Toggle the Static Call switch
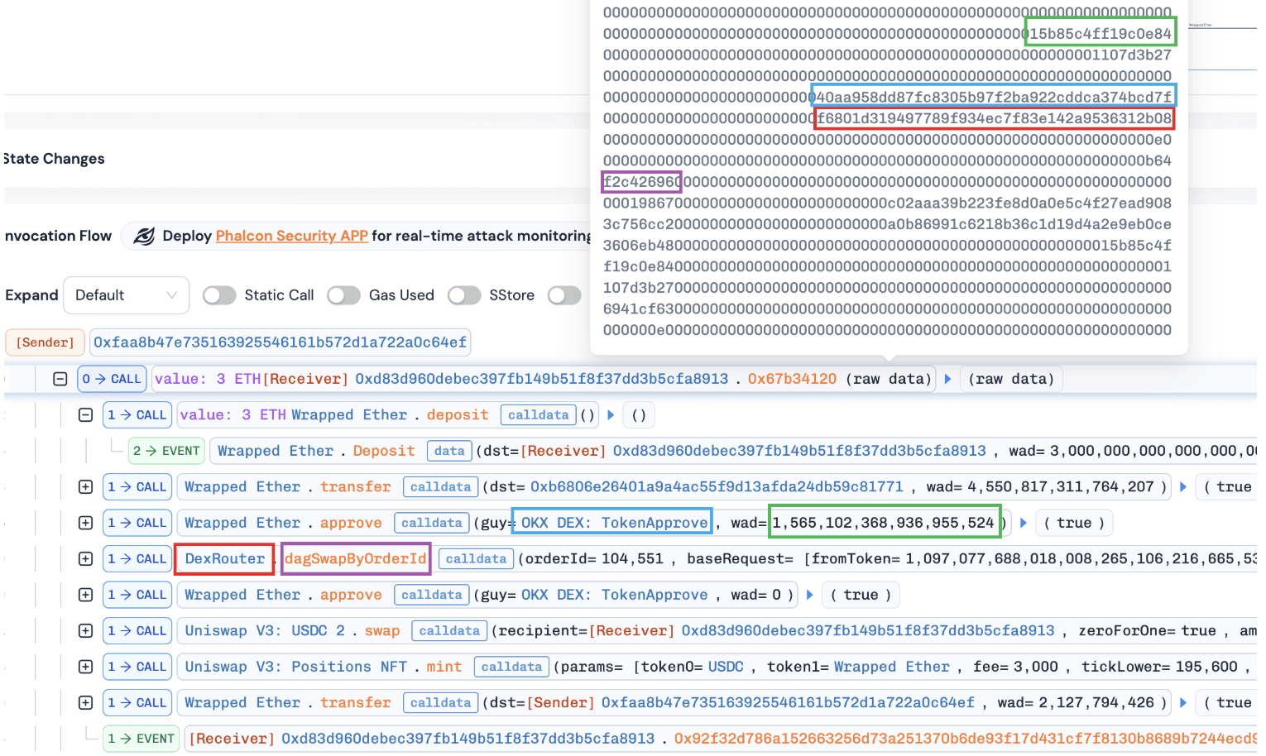1266x756 pixels. (x=219, y=295)
